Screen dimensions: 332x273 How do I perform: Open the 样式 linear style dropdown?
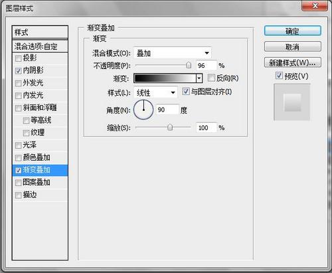click(x=155, y=92)
